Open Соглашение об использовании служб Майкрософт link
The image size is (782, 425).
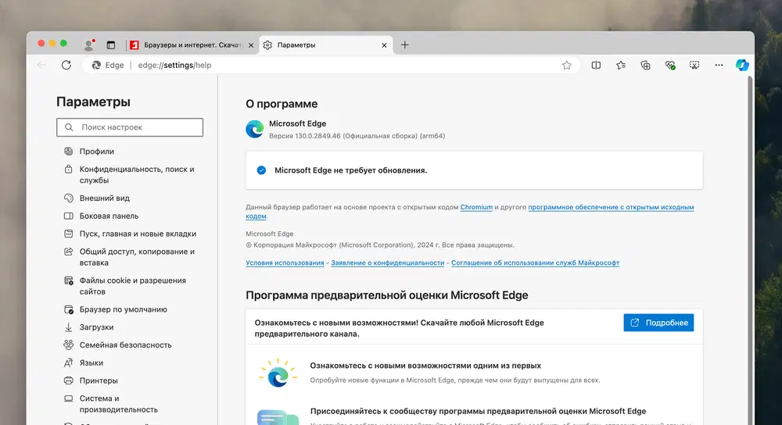click(x=535, y=263)
